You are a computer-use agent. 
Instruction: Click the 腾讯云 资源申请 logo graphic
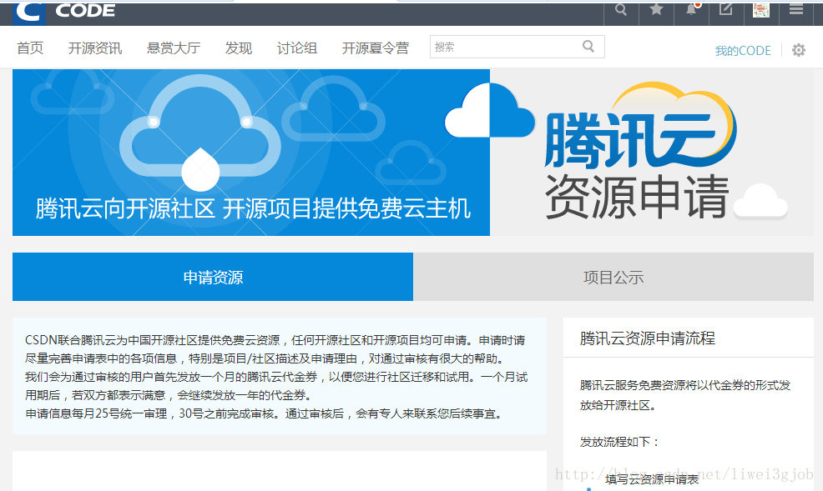pyautogui.click(x=639, y=152)
